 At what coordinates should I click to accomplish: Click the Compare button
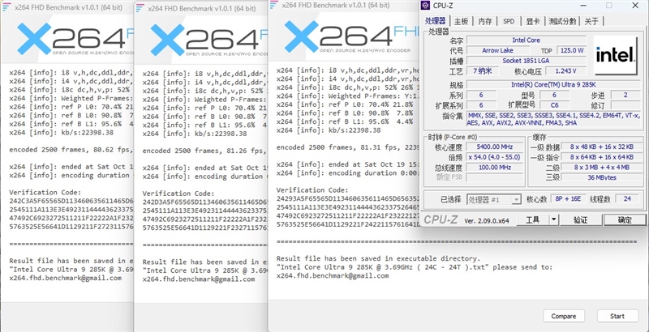click(x=564, y=316)
